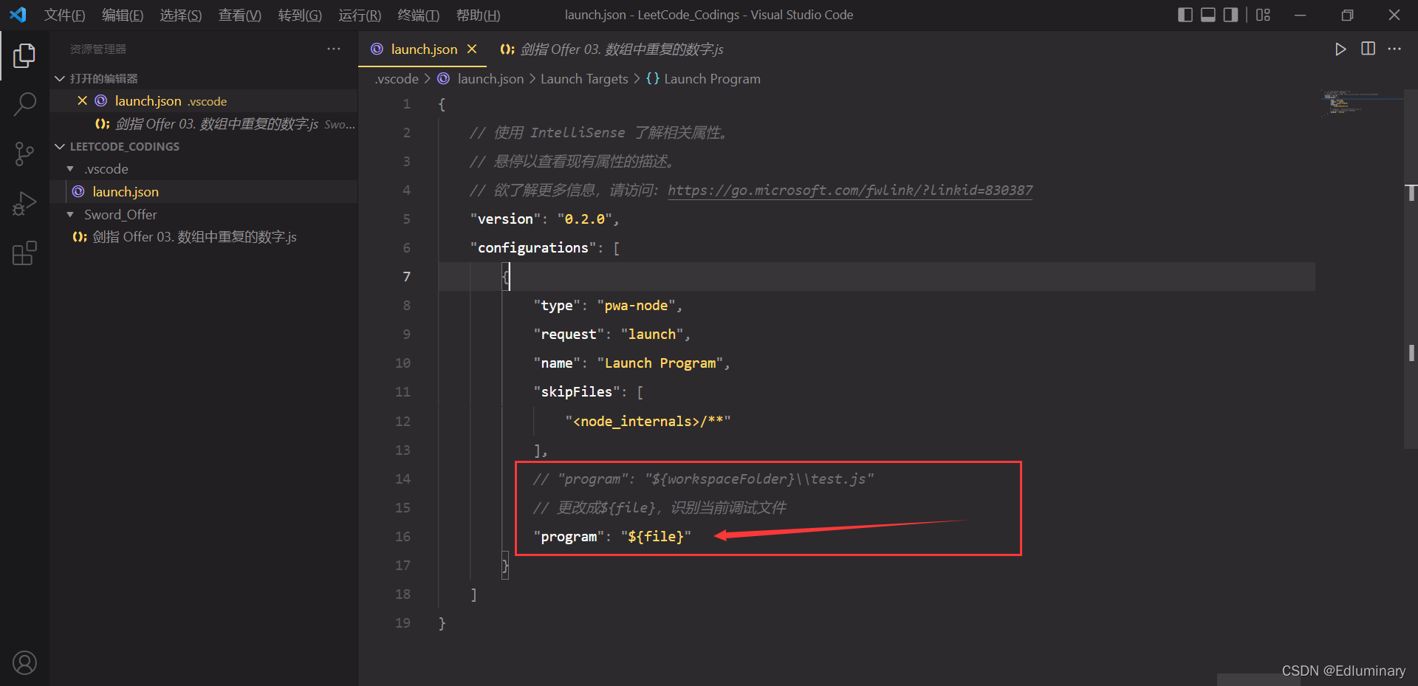
Task: Select launch.json in open editors
Action: coord(204,101)
